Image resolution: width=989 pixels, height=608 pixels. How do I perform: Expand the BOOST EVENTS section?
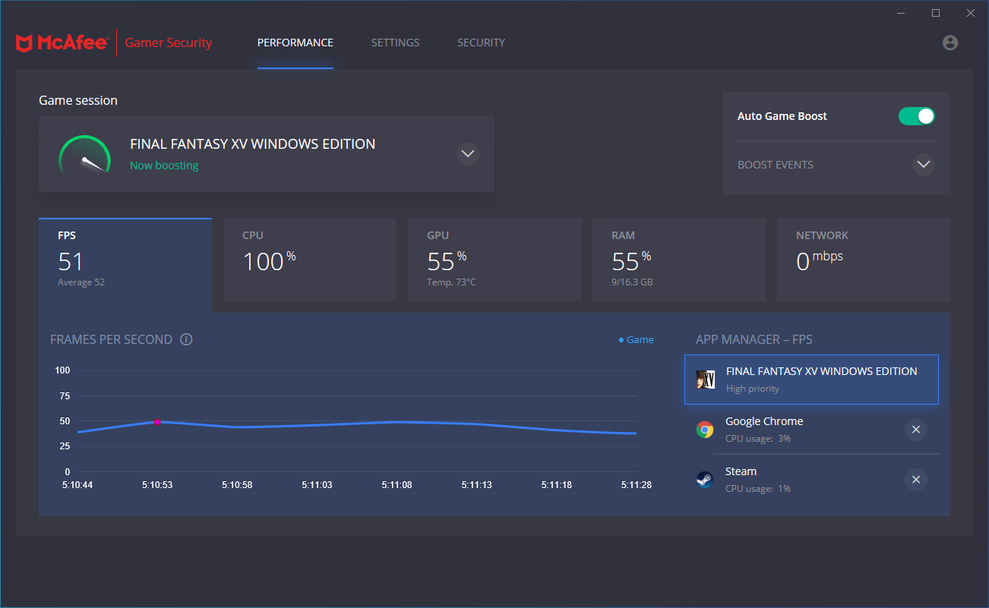click(923, 164)
